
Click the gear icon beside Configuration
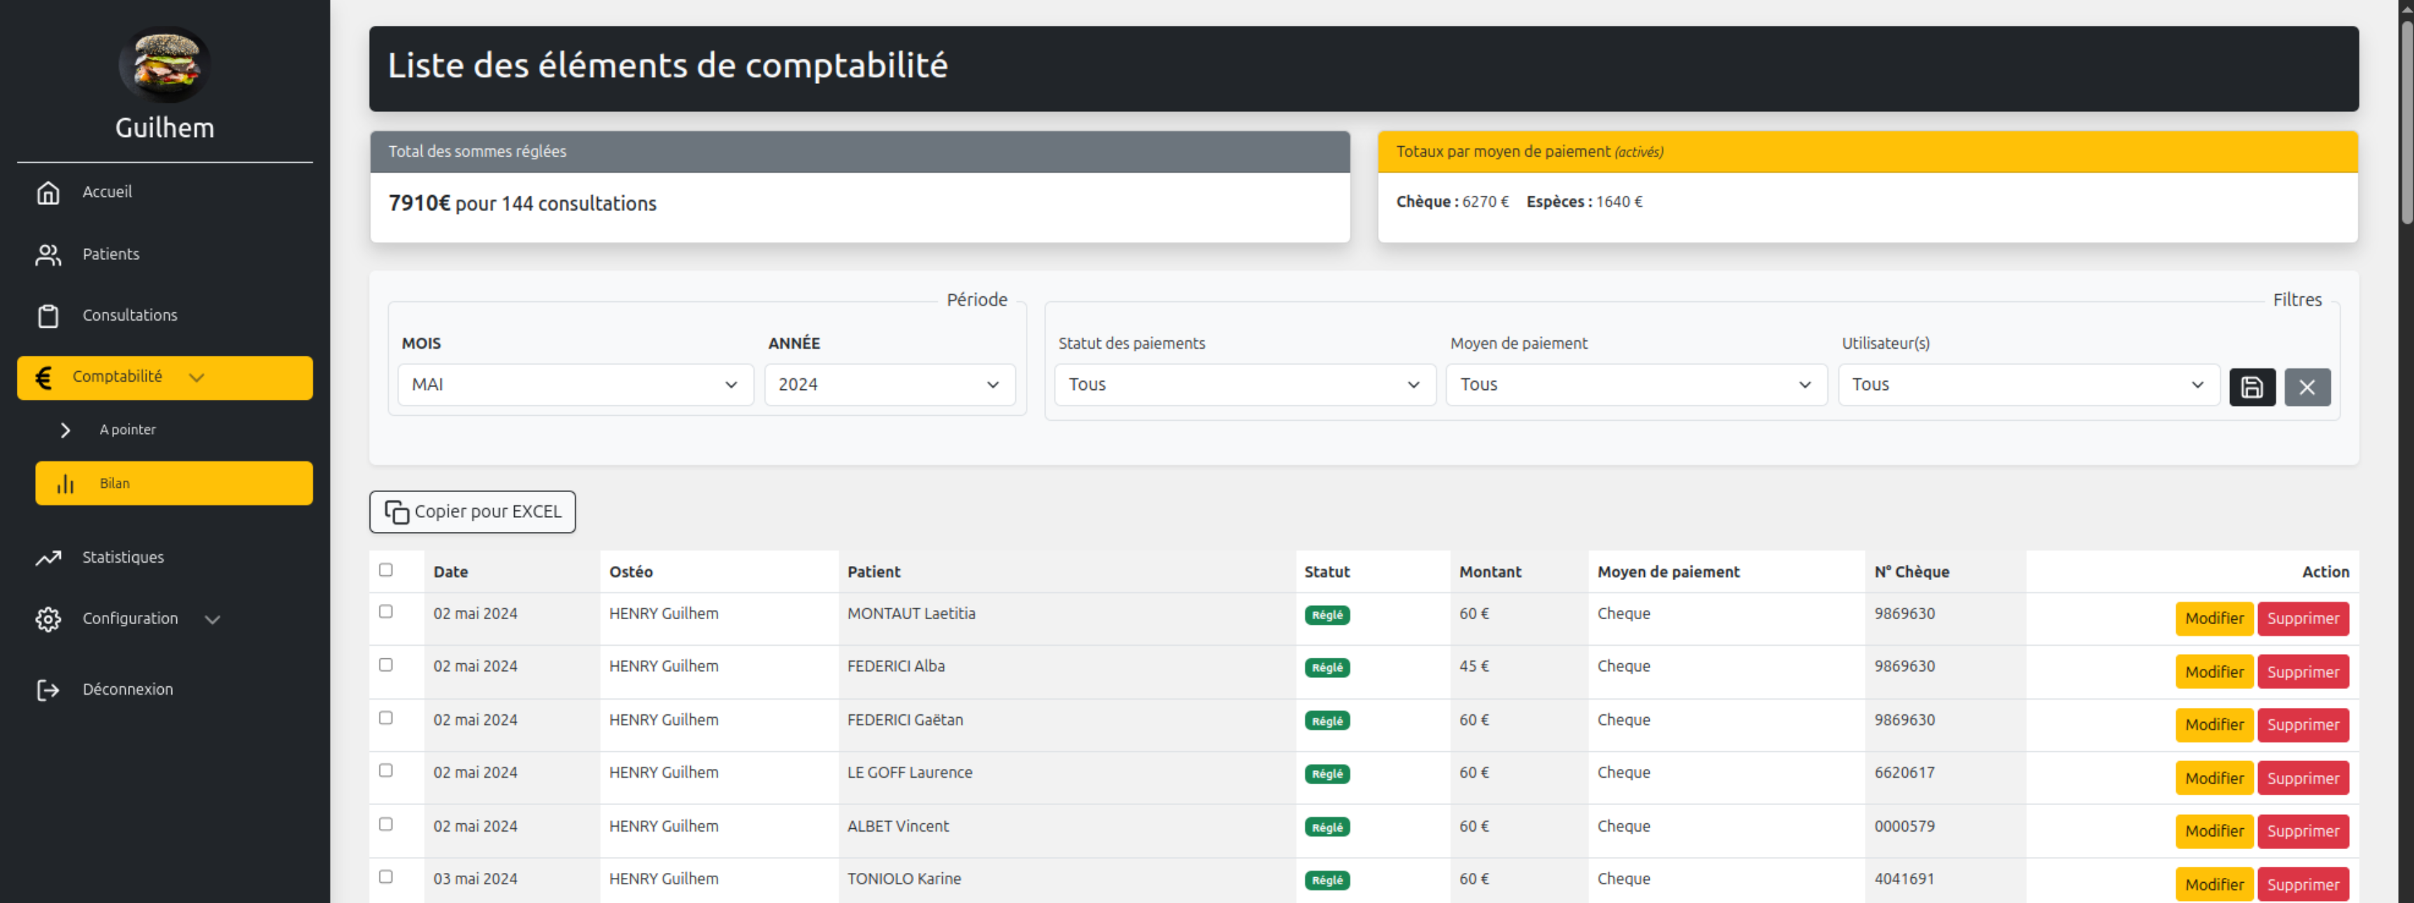48,619
